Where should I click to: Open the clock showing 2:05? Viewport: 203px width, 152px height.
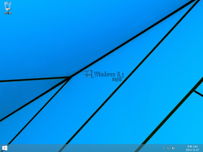(193, 147)
